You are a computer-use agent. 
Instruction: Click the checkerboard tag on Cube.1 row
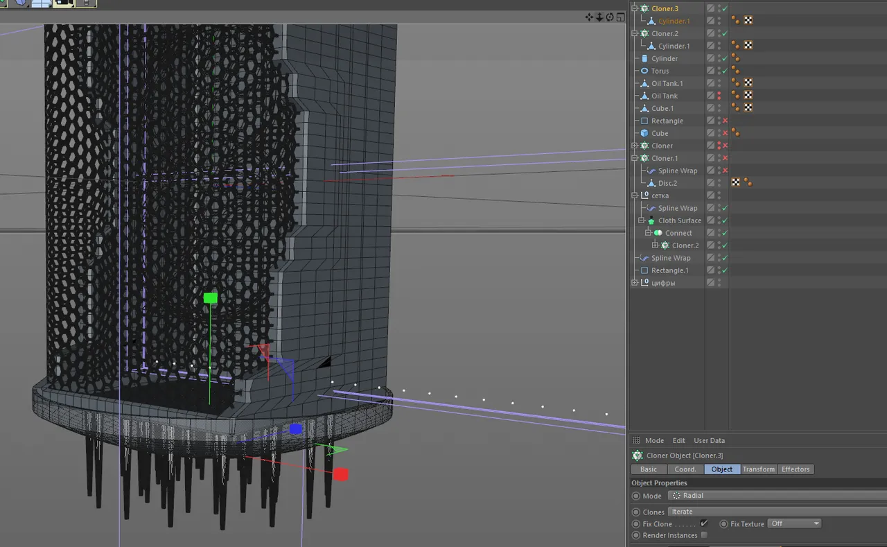(748, 108)
